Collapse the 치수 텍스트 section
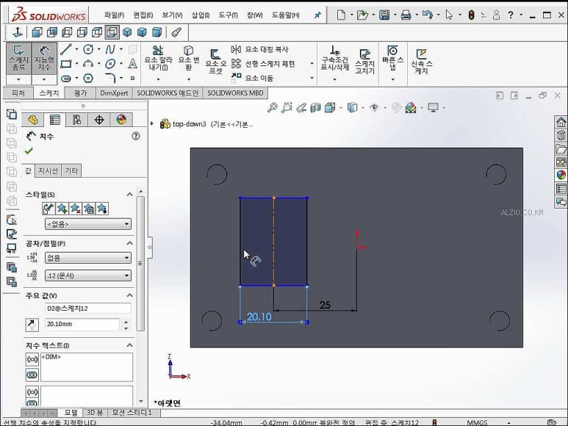568x426 pixels. click(x=129, y=345)
